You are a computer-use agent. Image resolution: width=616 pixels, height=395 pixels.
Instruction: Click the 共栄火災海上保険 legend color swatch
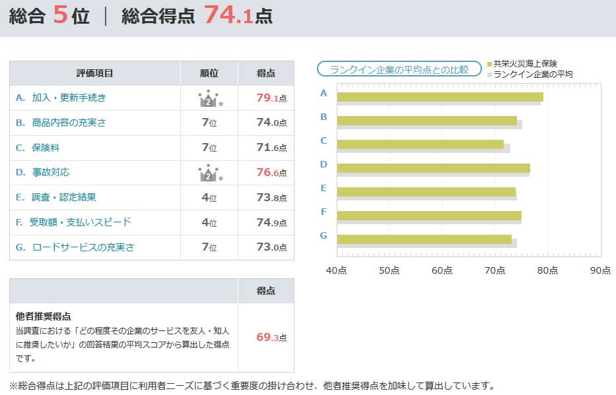pos(489,64)
